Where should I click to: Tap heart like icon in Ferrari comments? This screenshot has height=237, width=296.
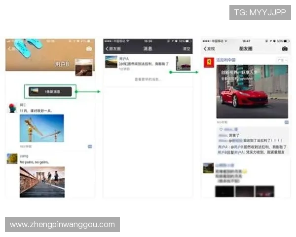pyautogui.click(x=221, y=129)
